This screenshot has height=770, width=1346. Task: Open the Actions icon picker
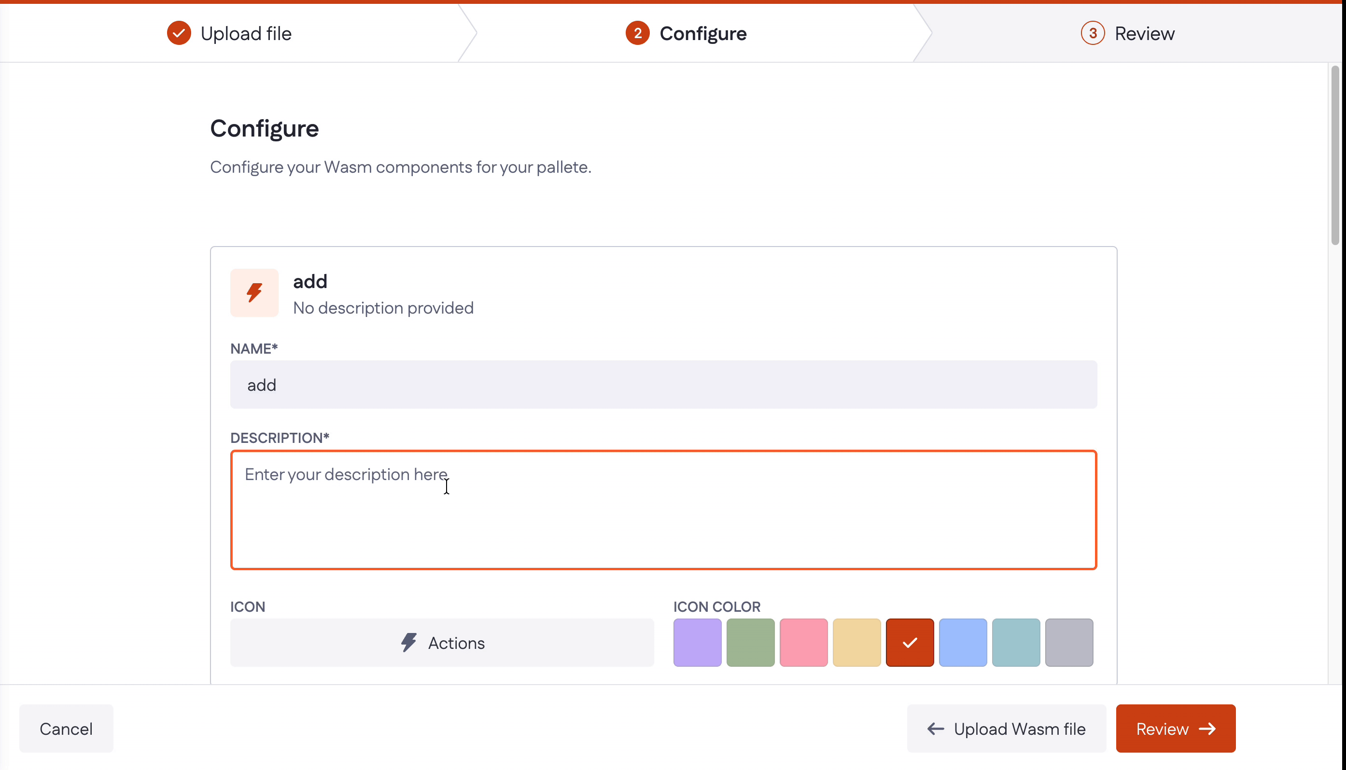442,643
